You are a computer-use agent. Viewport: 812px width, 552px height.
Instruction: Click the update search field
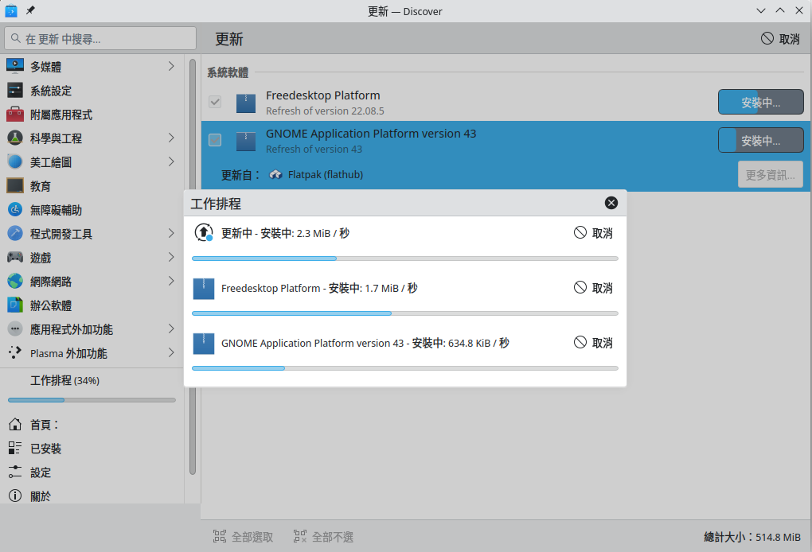(x=100, y=37)
